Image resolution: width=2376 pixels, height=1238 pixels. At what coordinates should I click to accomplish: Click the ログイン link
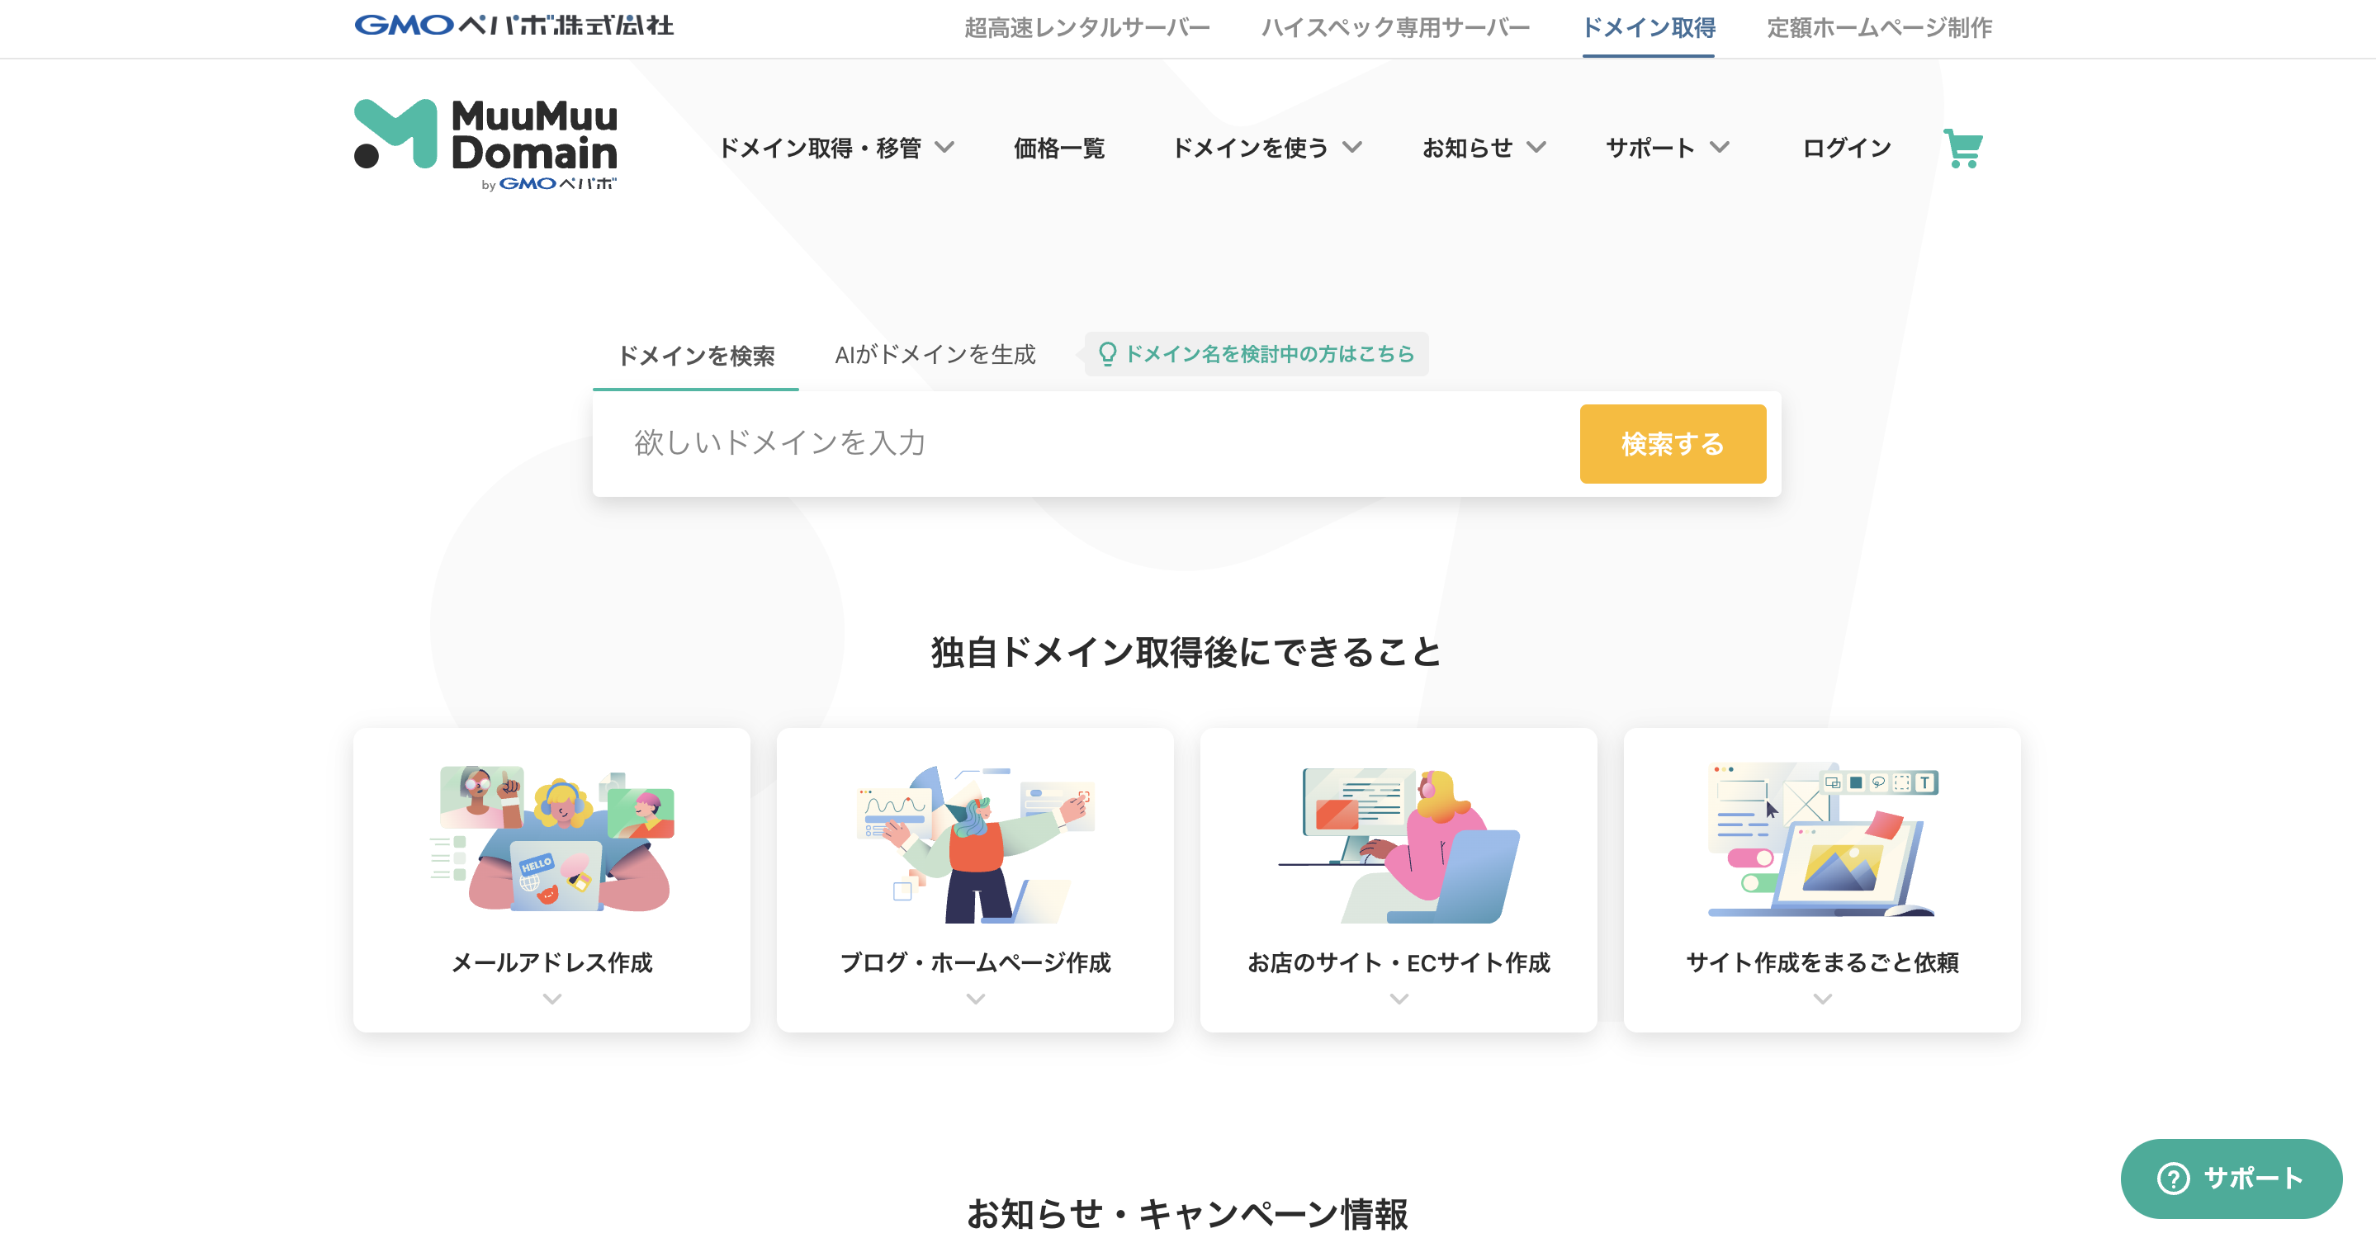1844,148
